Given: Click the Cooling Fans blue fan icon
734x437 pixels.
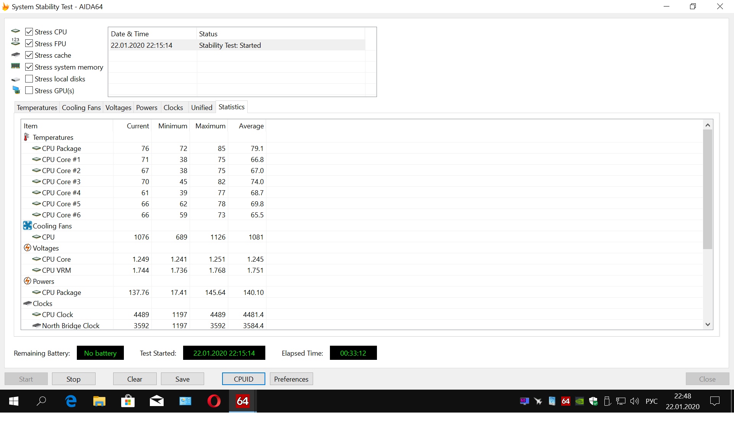Looking at the screenshot, I should click(27, 226).
